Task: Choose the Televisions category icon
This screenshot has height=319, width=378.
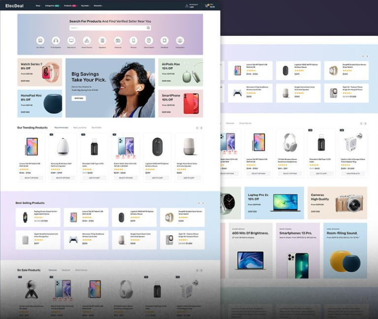Action: click(71, 40)
